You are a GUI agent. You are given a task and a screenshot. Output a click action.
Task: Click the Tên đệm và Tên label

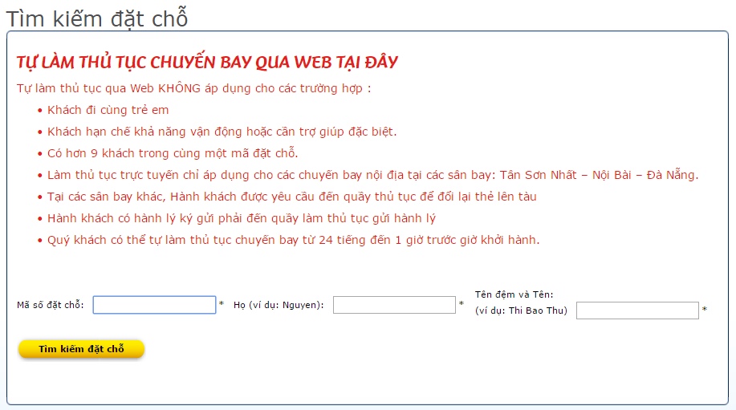[x=514, y=294]
